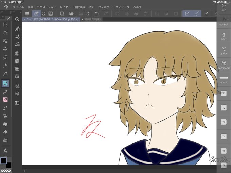Select the Fill bucket tool
The height and width of the screenshot is (173, 231).
tap(5, 124)
